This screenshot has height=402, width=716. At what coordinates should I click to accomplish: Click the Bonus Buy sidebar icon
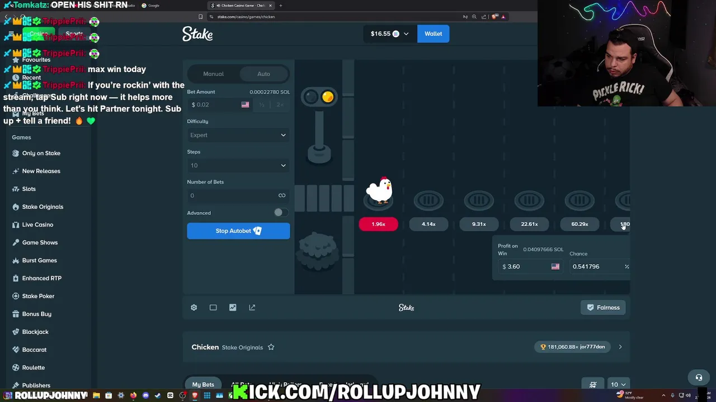pyautogui.click(x=16, y=314)
